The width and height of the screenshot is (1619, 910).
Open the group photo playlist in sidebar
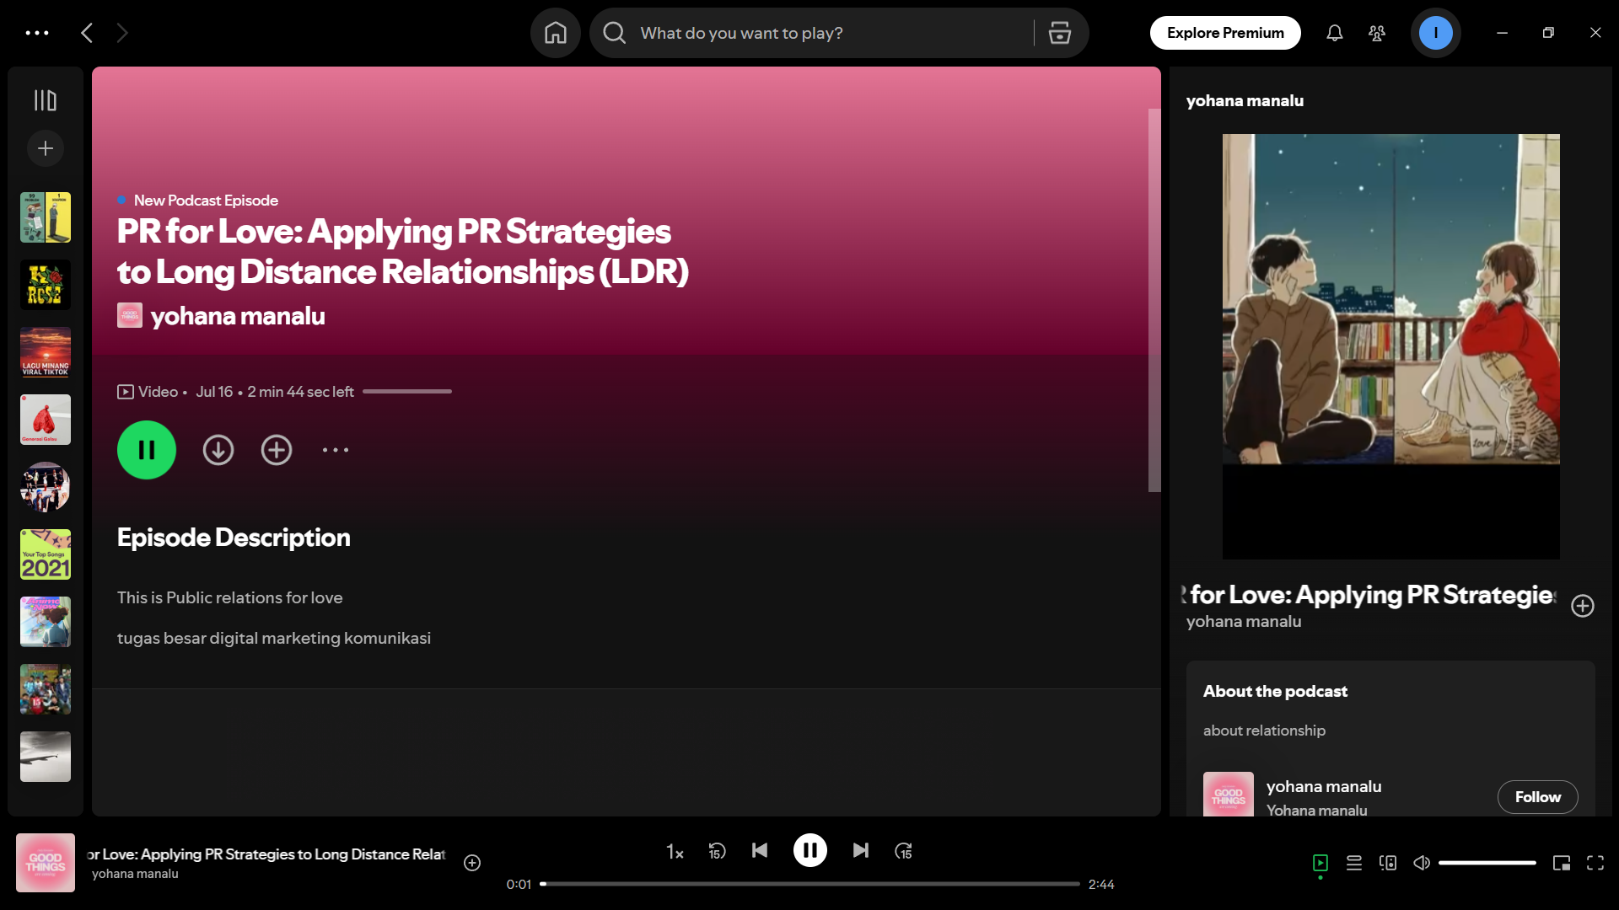tap(46, 689)
